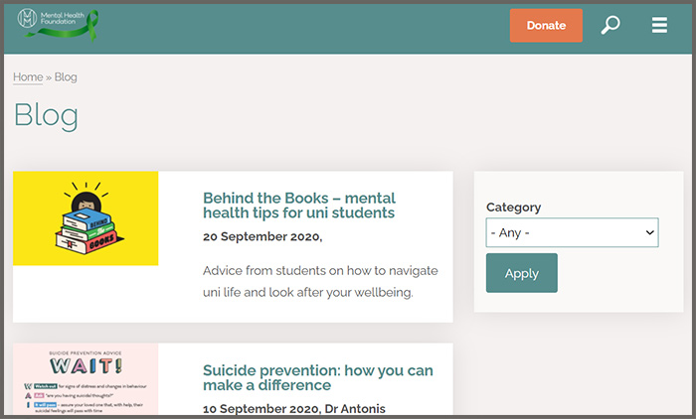Open the search magnifier icon
Screen dimensions: 696x419
(610, 25)
